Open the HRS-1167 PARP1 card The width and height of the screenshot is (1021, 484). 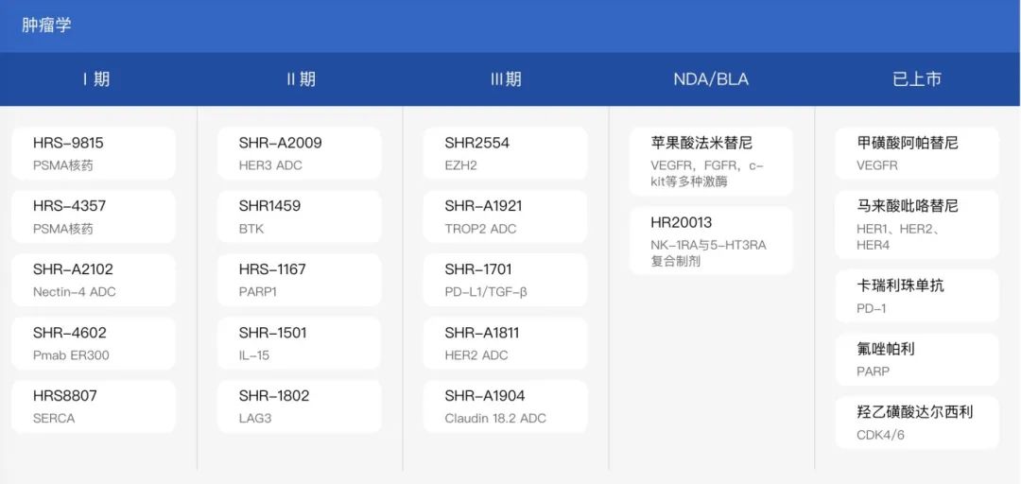tap(299, 280)
